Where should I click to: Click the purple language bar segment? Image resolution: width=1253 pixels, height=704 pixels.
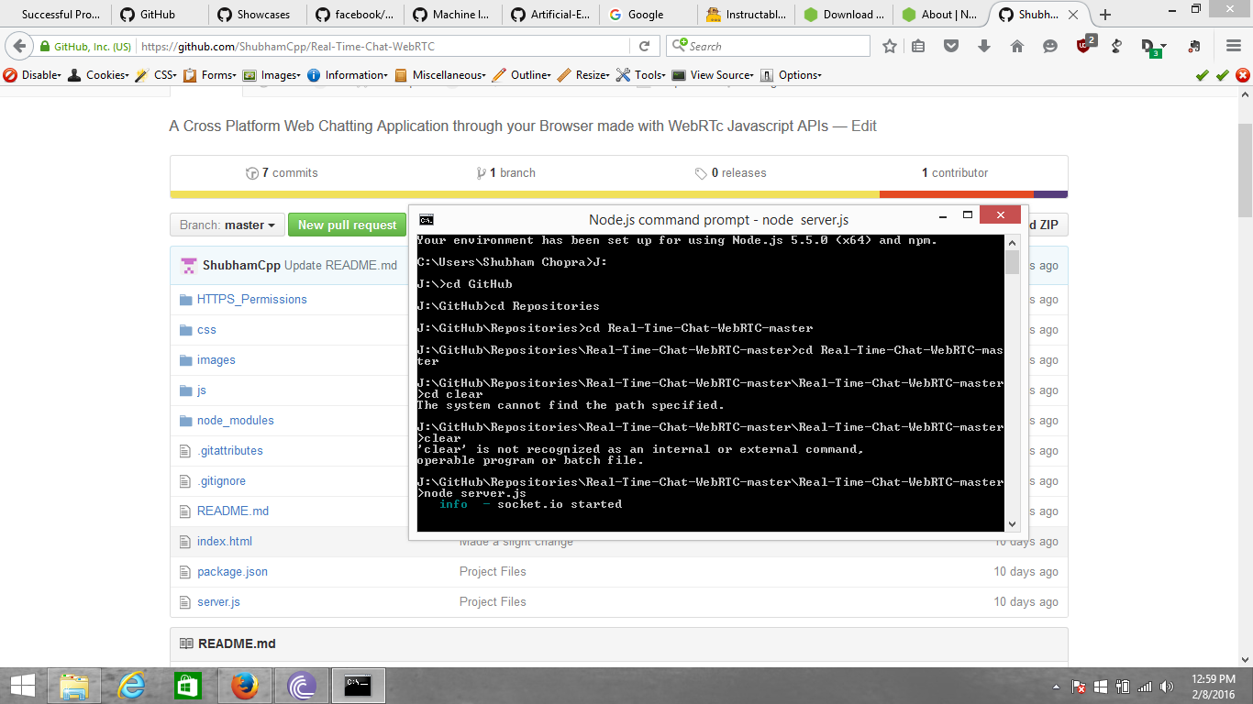coord(1050,194)
